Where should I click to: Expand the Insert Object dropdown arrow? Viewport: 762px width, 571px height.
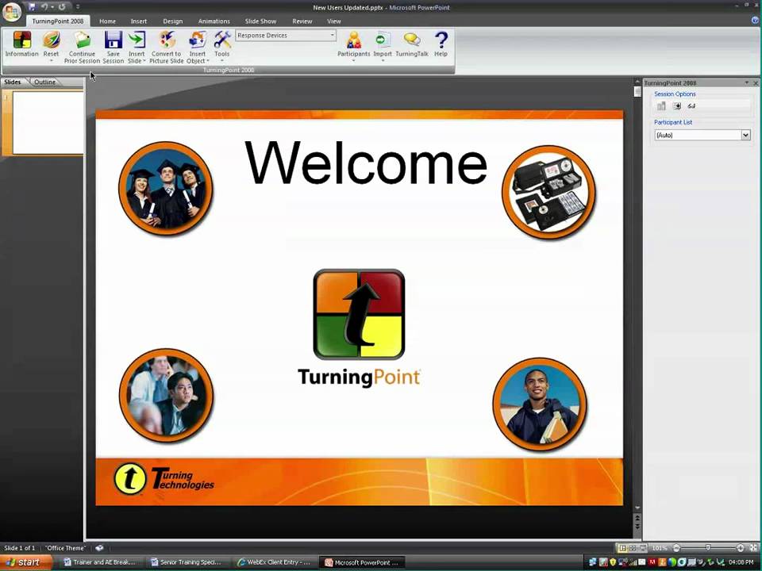(x=208, y=61)
